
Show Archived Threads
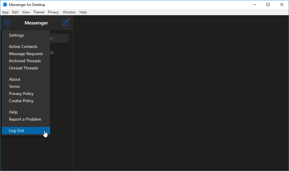pos(26,61)
